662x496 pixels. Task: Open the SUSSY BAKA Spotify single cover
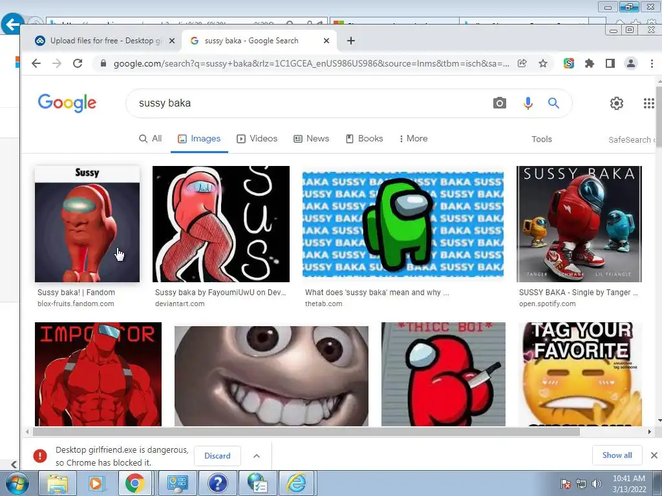point(579,224)
